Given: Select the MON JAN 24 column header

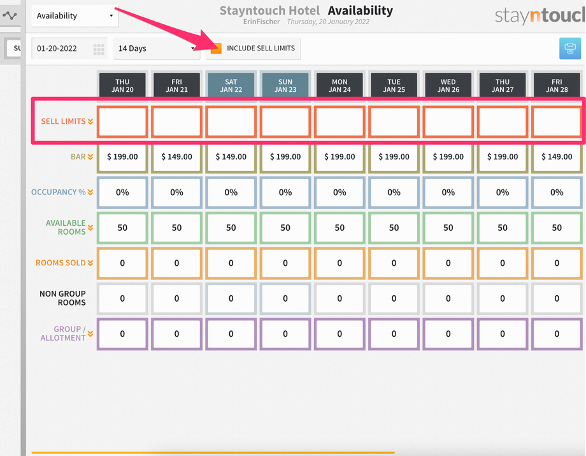Looking at the screenshot, I should coord(339,85).
